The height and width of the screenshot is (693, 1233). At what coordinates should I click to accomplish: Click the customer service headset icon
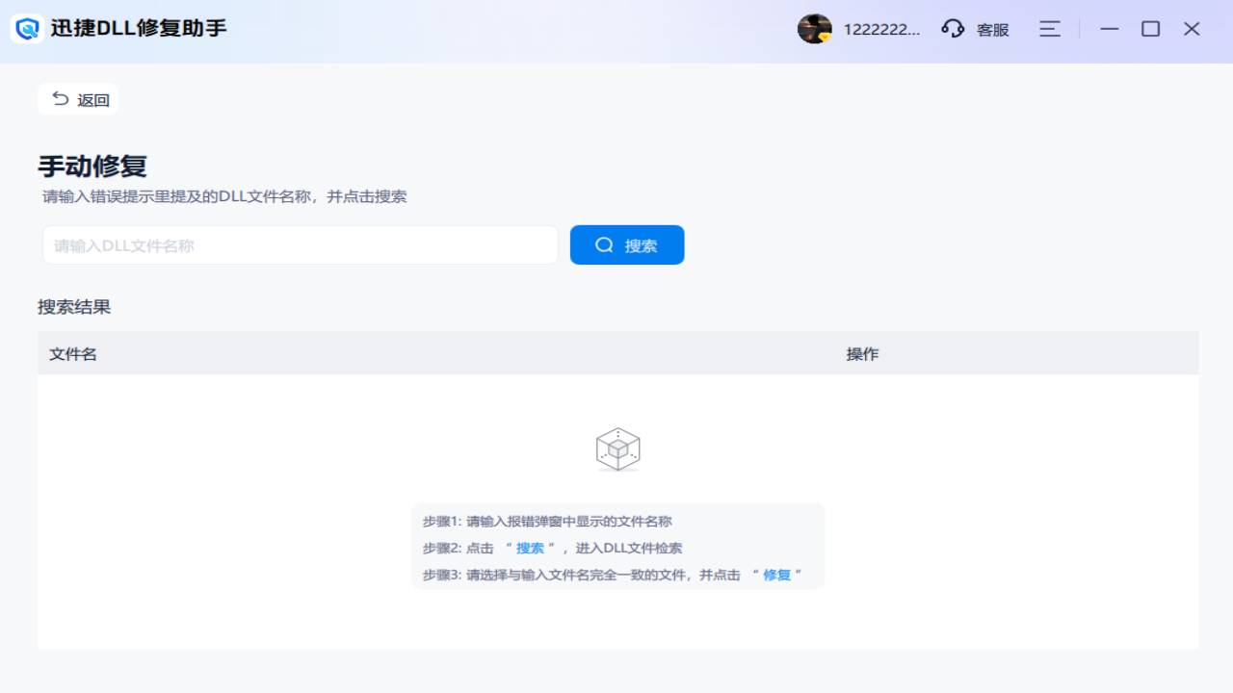953,29
